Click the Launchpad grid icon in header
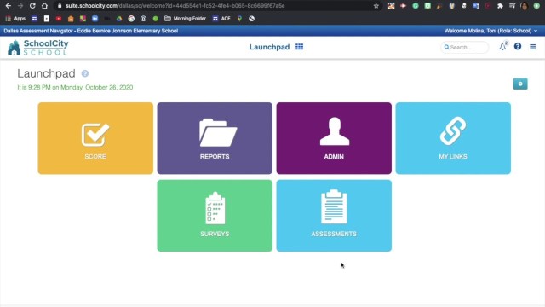The image size is (545, 307). (x=299, y=47)
